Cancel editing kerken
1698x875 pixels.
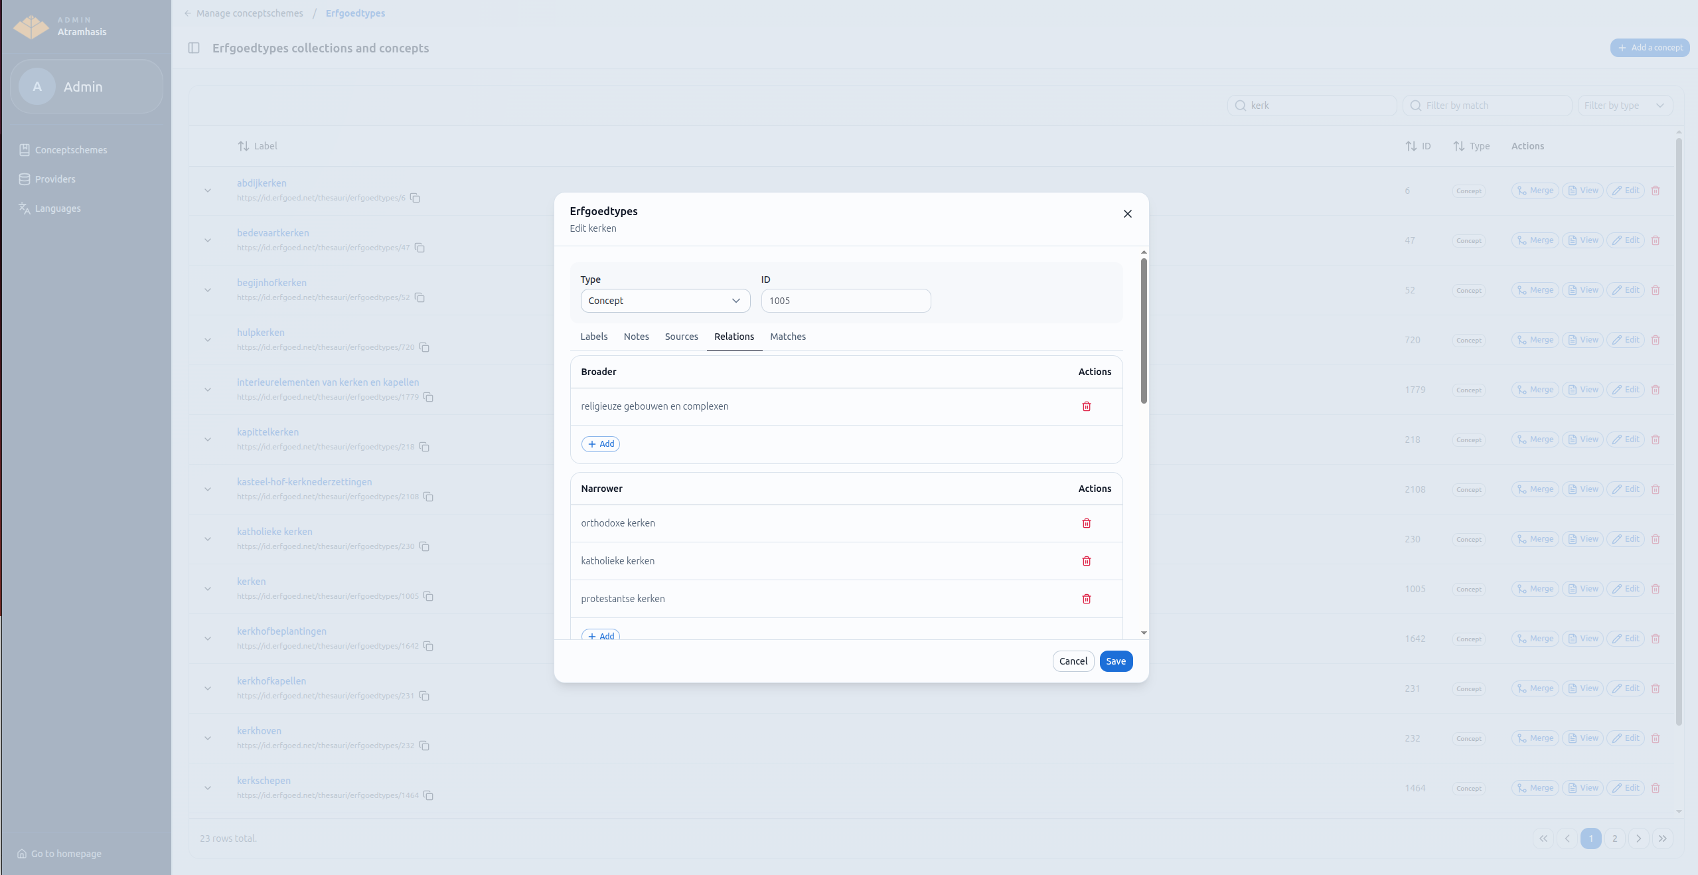click(1073, 661)
